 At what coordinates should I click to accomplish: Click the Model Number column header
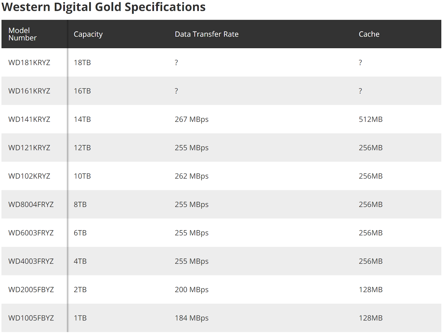coord(22,34)
